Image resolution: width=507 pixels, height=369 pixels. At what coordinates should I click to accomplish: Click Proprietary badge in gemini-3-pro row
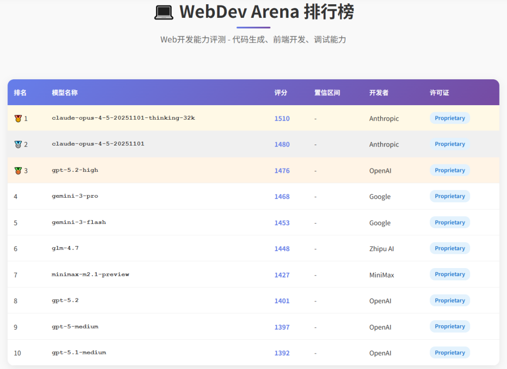click(450, 196)
